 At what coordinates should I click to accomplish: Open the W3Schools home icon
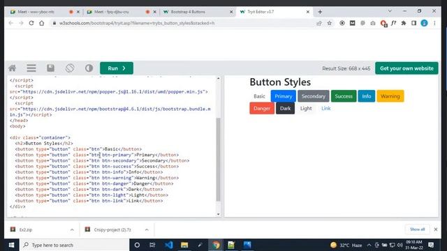tap(13, 68)
